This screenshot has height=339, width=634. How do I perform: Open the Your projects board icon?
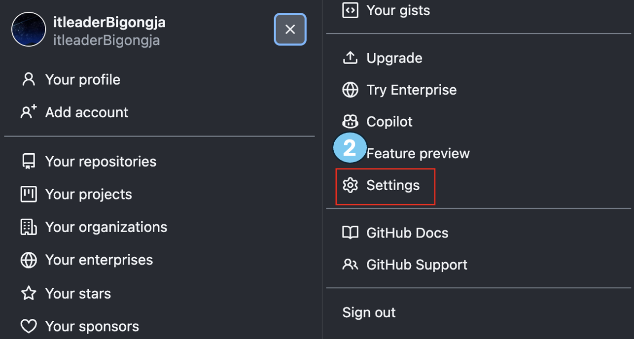[x=29, y=194]
